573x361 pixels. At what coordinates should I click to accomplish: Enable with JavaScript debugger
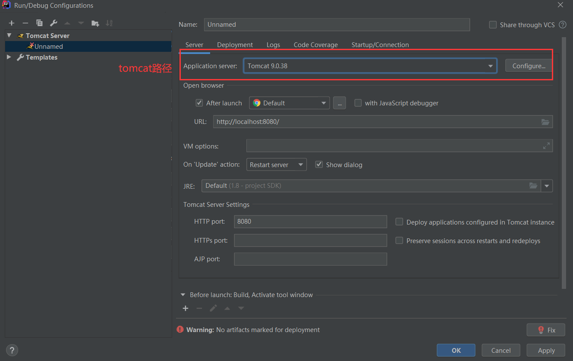(x=358, y=103)
